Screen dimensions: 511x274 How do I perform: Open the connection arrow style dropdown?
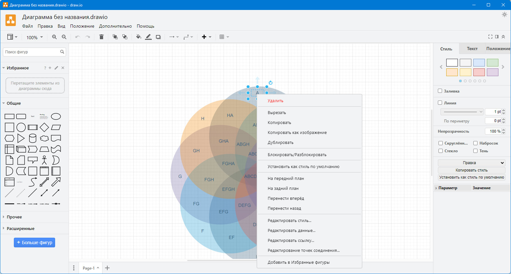[174, 37]
